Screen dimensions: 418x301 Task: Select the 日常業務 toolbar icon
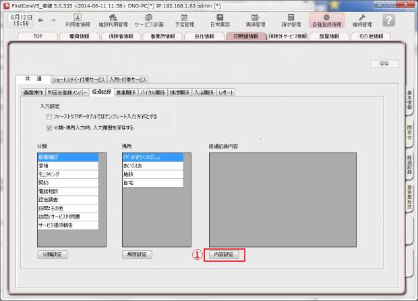[220, 20]
